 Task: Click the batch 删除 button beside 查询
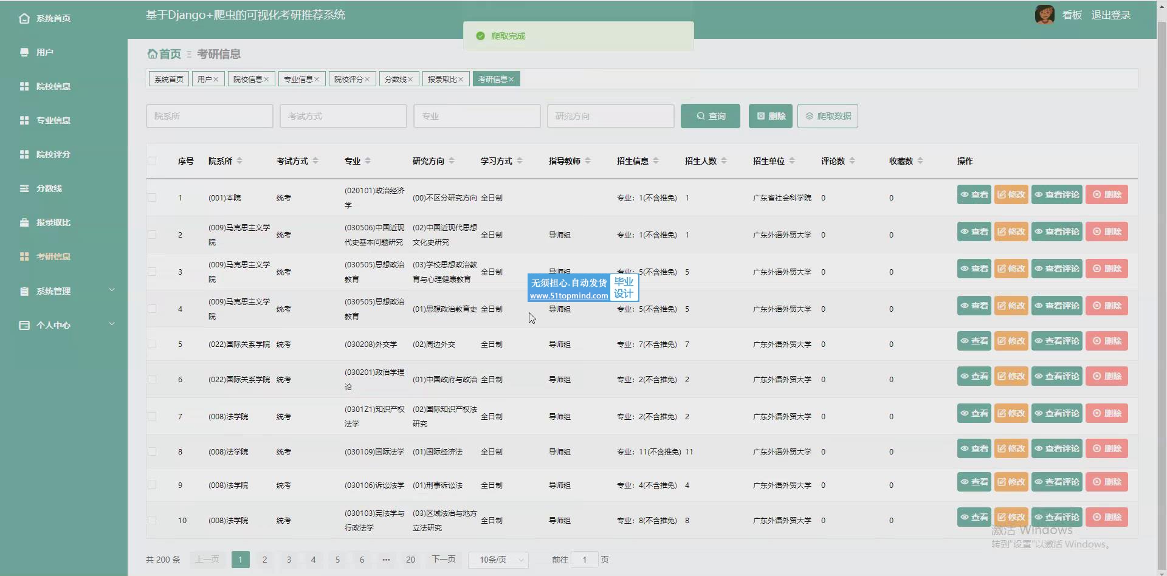(x=771, y=116)
